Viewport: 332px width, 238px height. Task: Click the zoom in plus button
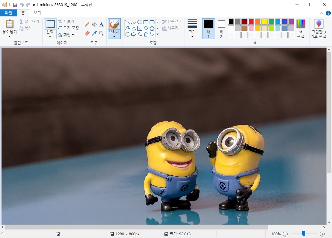322,234
